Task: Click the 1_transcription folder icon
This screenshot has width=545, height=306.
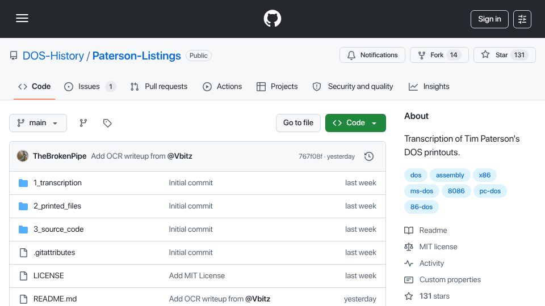Action: tap(23, 183)
